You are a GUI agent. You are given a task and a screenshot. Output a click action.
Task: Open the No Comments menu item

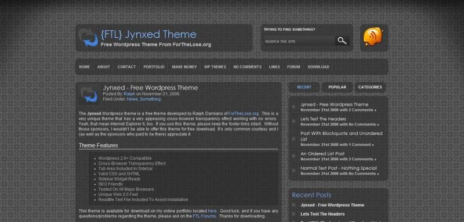pyautogui.click(x=248, y=67)
